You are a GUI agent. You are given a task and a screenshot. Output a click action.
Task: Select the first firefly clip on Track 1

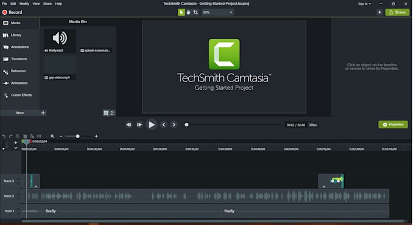click(131, 211)
